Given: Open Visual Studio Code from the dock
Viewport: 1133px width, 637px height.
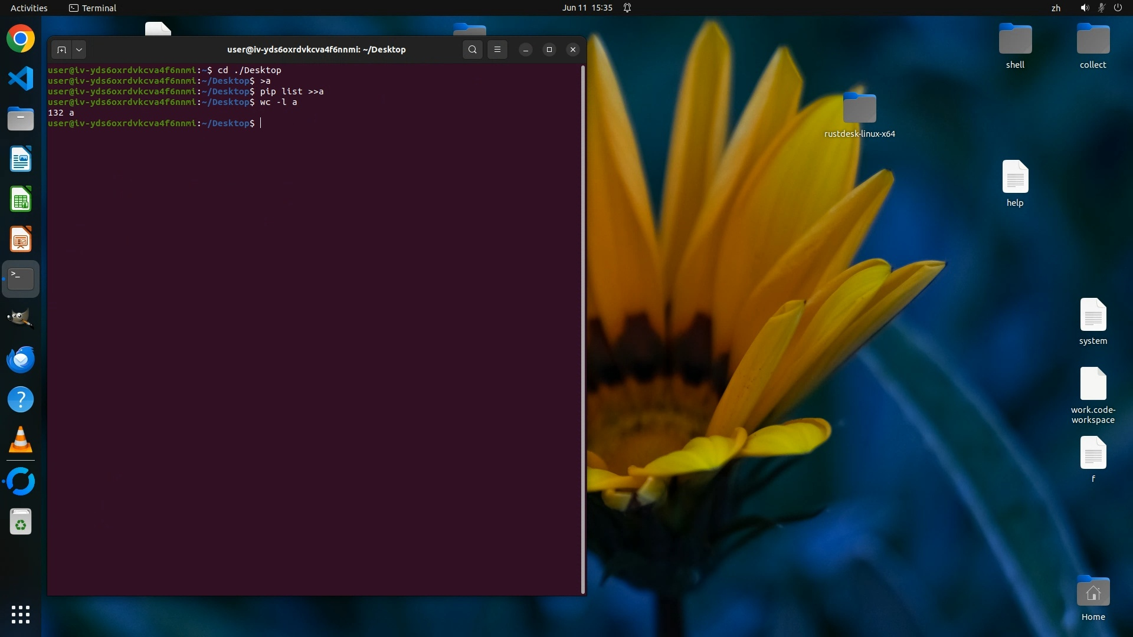Looking at the screenshot, I should [21, 79].
